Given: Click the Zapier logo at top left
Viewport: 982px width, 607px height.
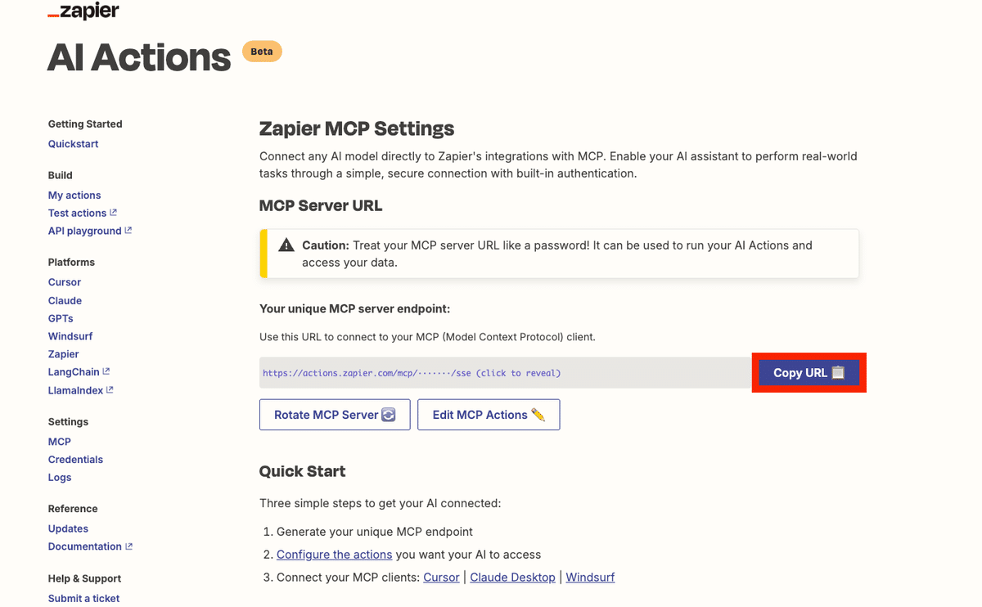Looking at the screenshot, I should [83, 11].
